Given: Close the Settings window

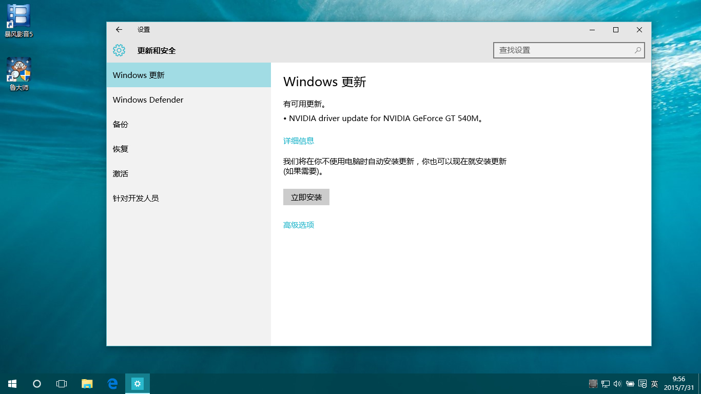Looking at the screenshot, I should (639, 30).
